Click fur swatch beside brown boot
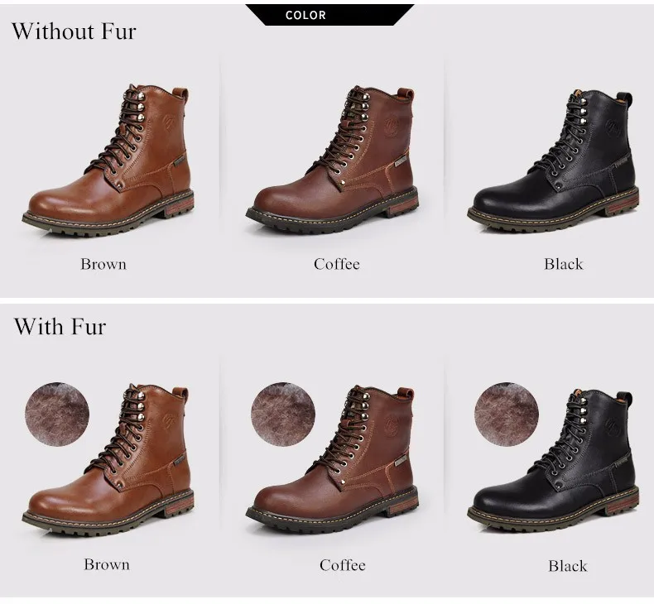This screenshot has width=654, height=604. coord(57,414)
